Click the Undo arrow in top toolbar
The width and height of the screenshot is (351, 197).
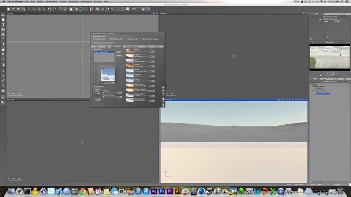[49, 9]
